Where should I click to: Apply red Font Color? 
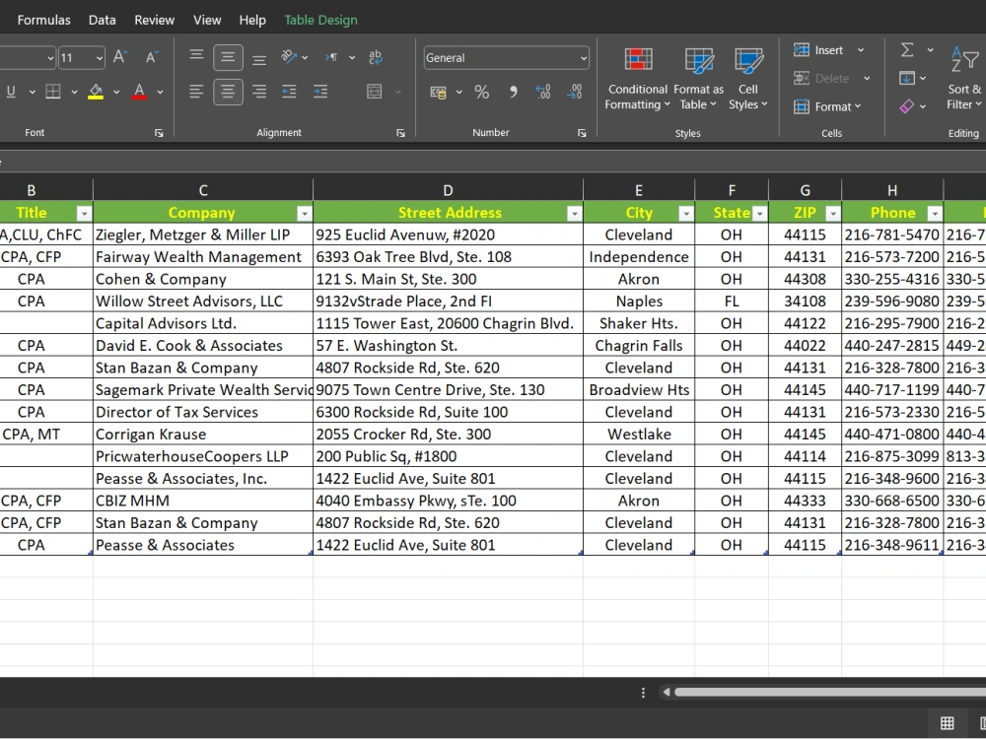(x=140, y=92)
